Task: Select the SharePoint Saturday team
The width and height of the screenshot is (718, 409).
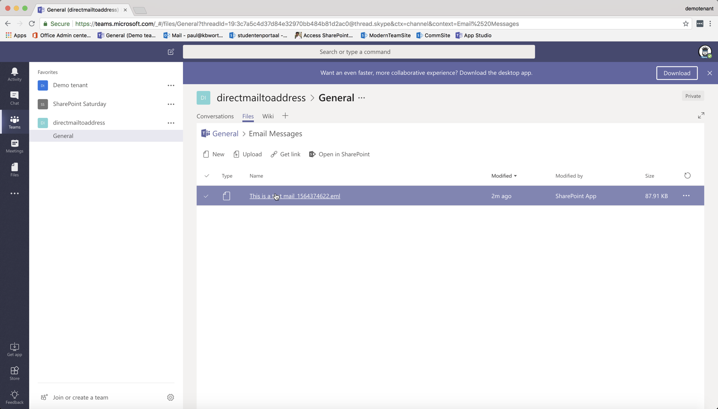Action: click(79, 104)
